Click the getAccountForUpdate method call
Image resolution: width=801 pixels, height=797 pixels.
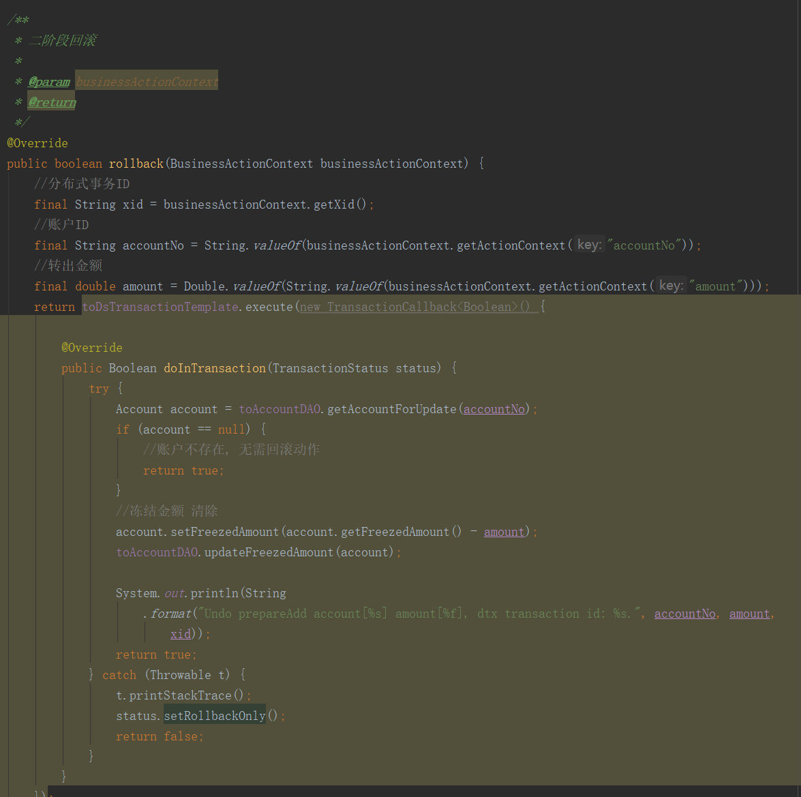pos(392,409)
